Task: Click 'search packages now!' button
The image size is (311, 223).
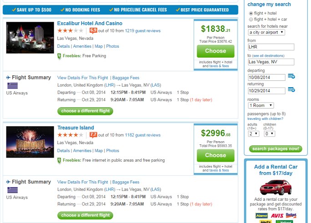Action: pos(276,149)
